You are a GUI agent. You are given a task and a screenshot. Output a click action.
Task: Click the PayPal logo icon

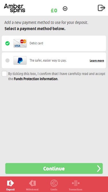tap(20, 60)
